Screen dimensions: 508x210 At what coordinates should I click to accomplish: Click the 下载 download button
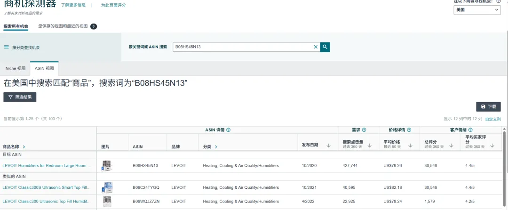click(x=488, y=107)
